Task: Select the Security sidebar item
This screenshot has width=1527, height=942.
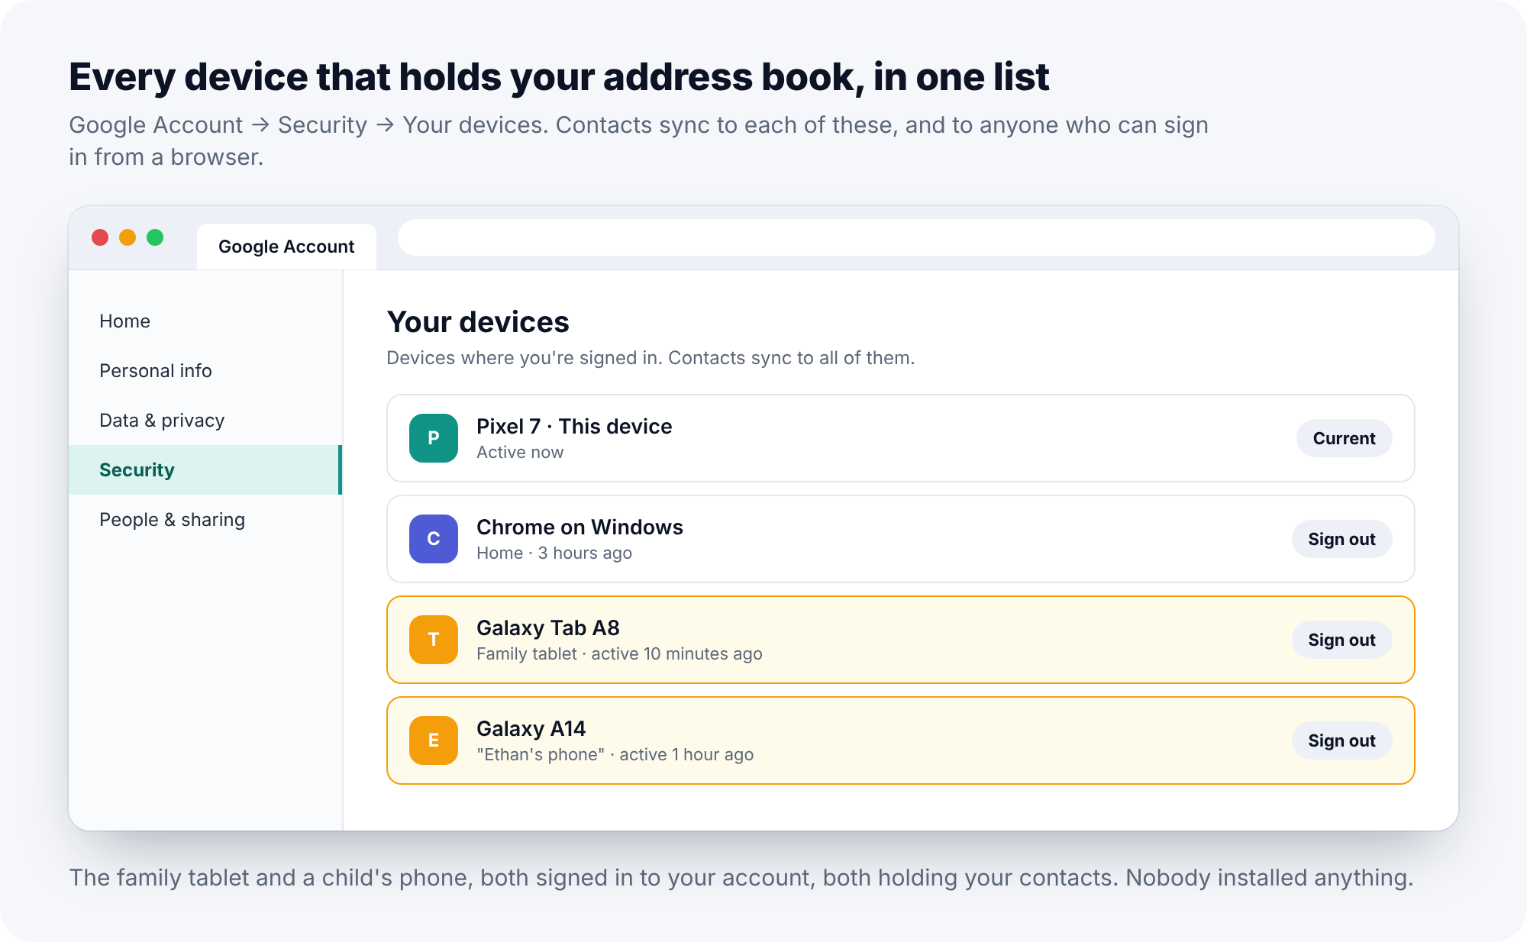Action: [x=205, y=470]
